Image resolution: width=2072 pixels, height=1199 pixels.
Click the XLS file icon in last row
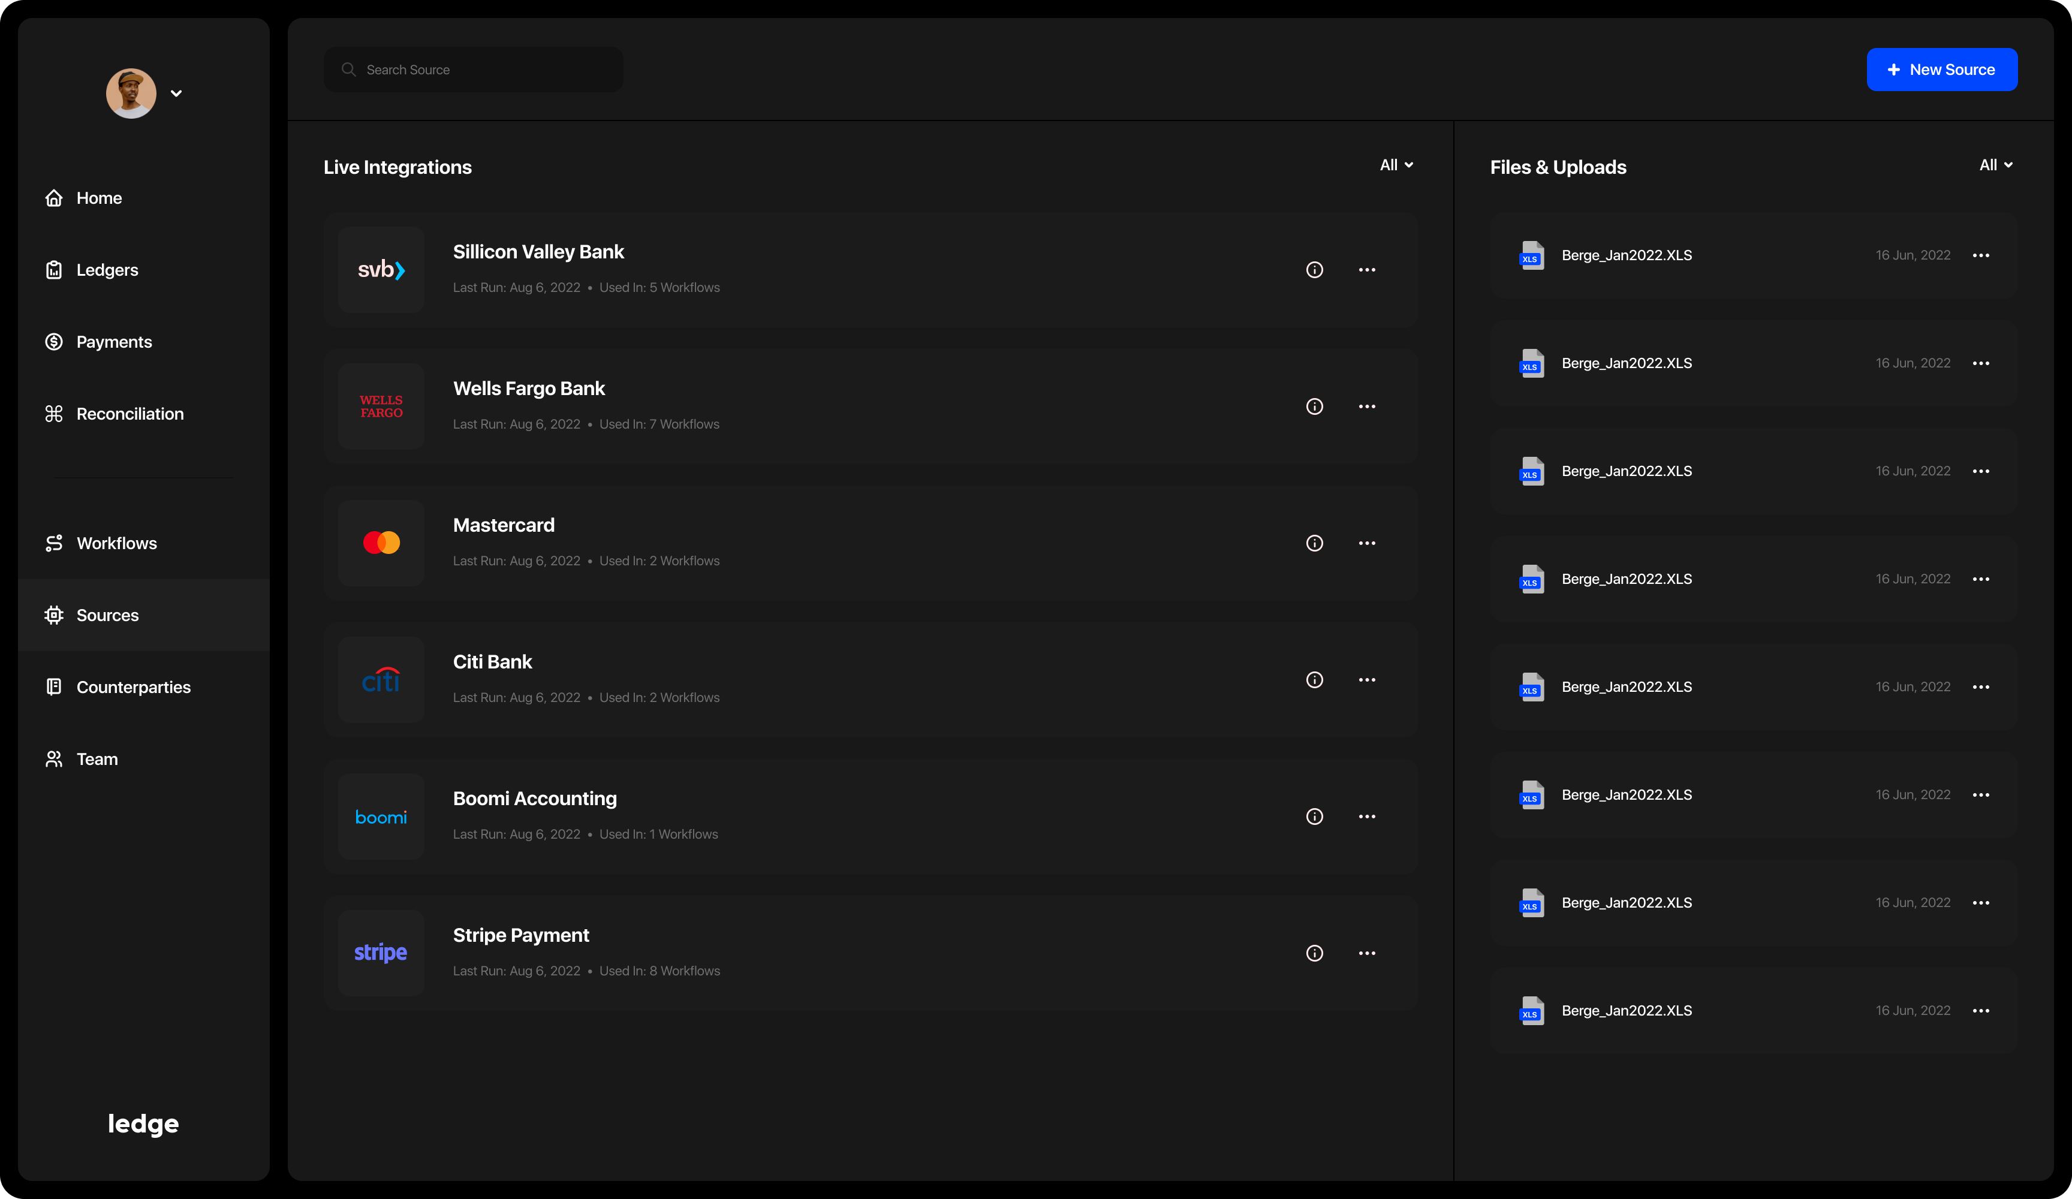[x=1531, y=1011]
